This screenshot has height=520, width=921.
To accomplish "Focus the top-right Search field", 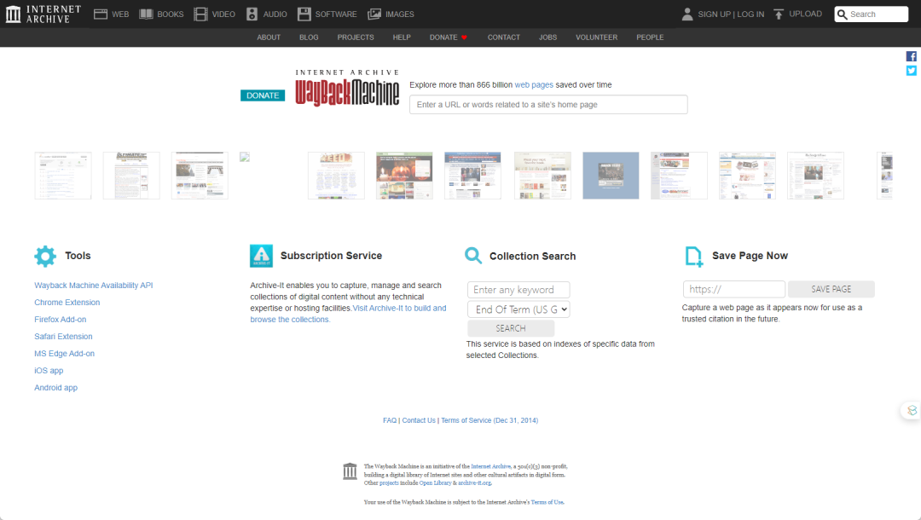I will click(x=871, y=14).
